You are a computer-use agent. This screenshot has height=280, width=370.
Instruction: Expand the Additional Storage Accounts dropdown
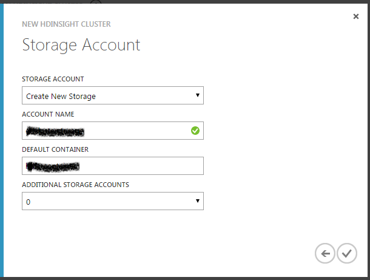pyautogui.click(x=112, y=201)
